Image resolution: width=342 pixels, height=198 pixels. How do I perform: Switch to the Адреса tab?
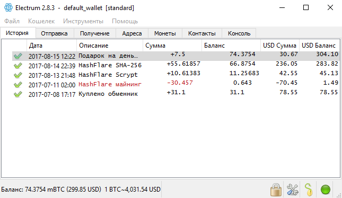pos(131,33)
